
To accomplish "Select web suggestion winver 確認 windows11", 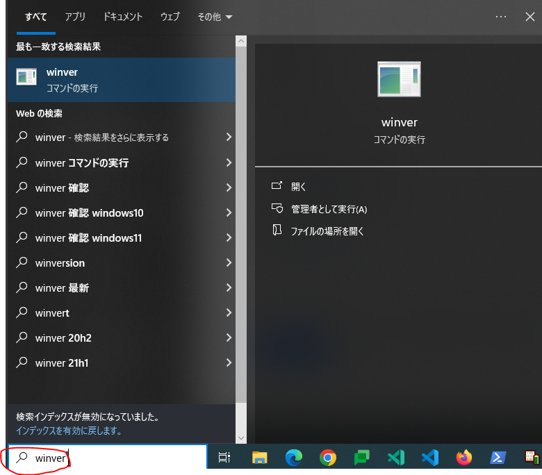I will (121, 237).
